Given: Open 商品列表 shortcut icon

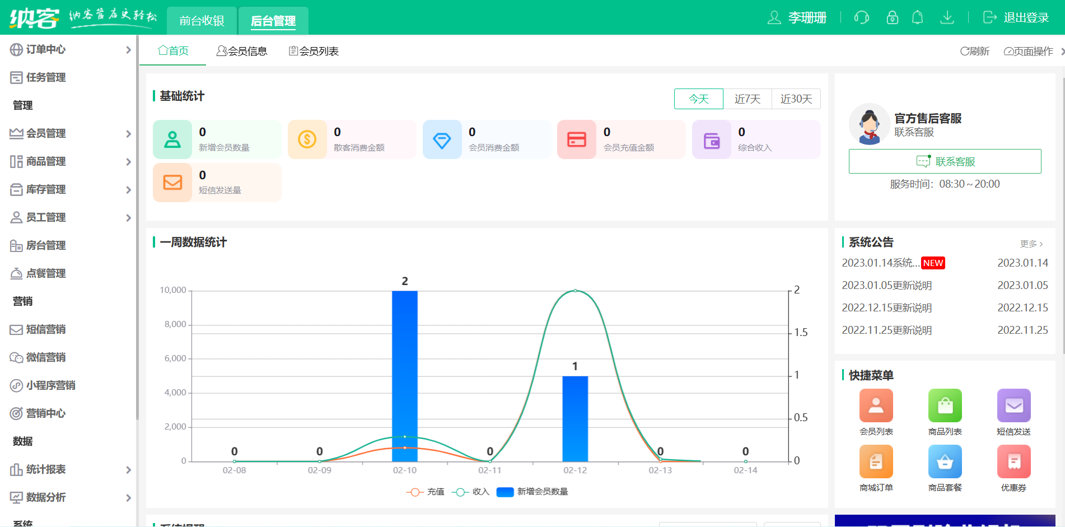Looking at the screenshot, I should point(945,406).
